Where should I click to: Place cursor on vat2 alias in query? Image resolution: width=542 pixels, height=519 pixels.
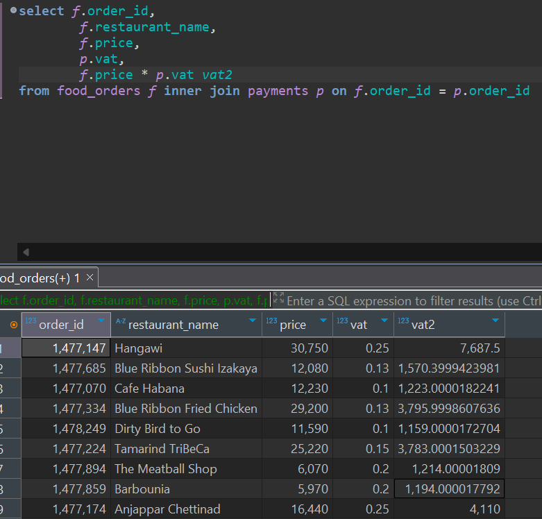217,75
